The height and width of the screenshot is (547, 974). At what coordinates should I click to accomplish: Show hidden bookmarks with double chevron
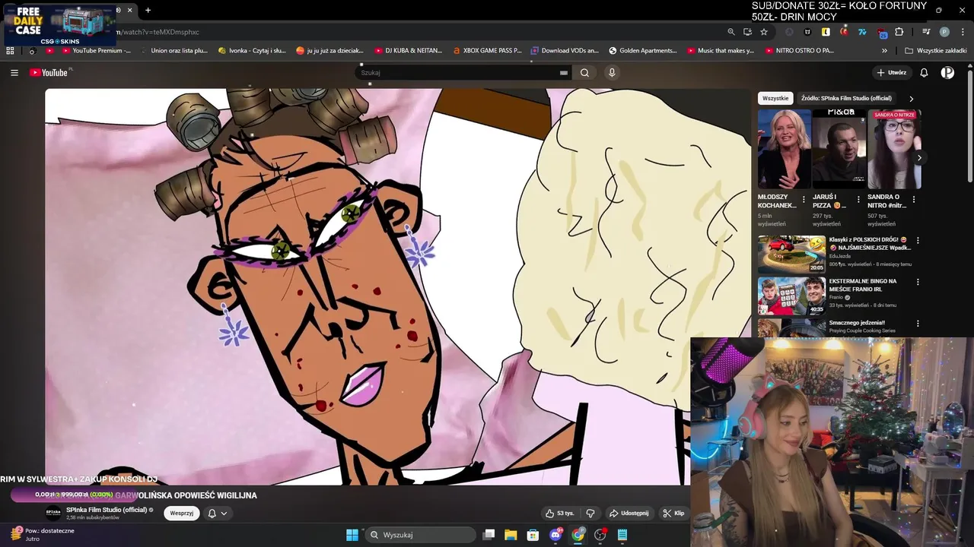pos(884,51)
